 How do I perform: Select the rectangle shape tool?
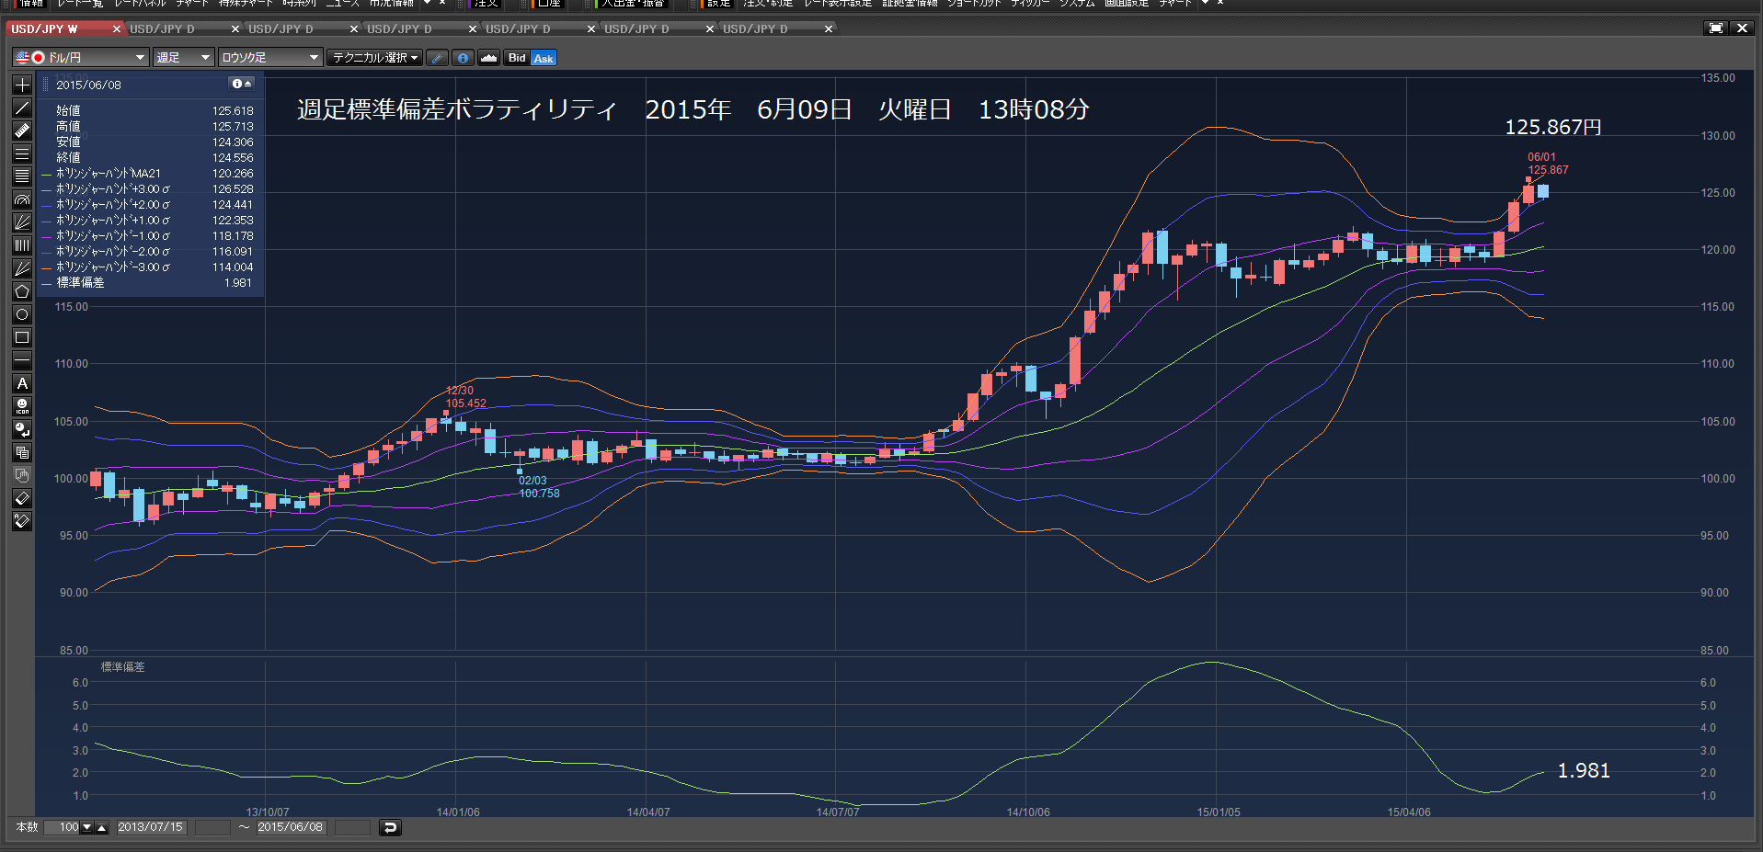click(22, 337)
